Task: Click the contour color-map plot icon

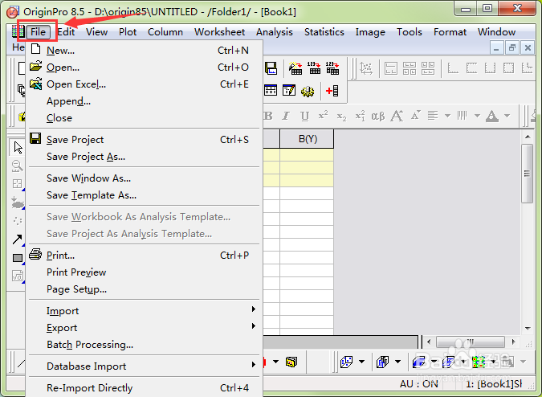Action: [x=479, y=362]
